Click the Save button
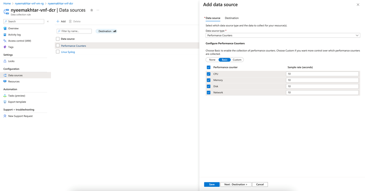 click(x=211, y=184)
